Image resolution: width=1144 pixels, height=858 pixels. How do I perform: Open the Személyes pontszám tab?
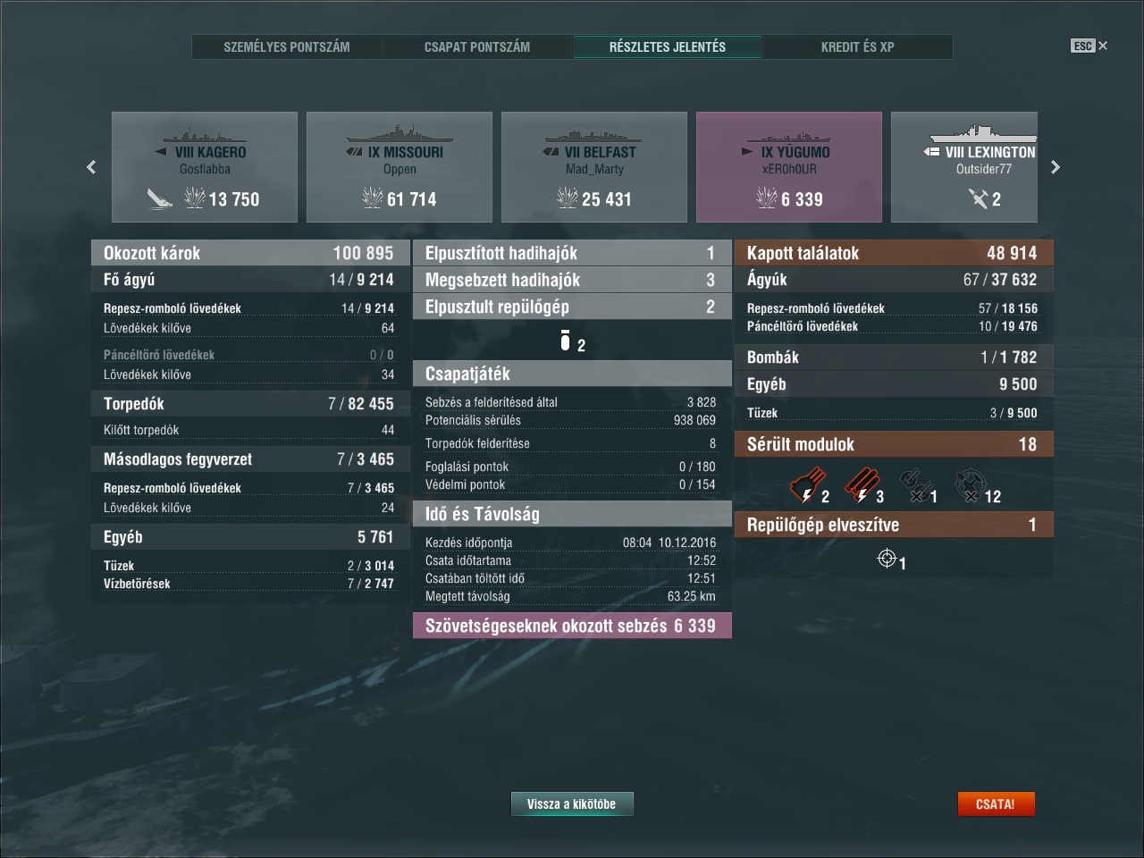(287, 46)
